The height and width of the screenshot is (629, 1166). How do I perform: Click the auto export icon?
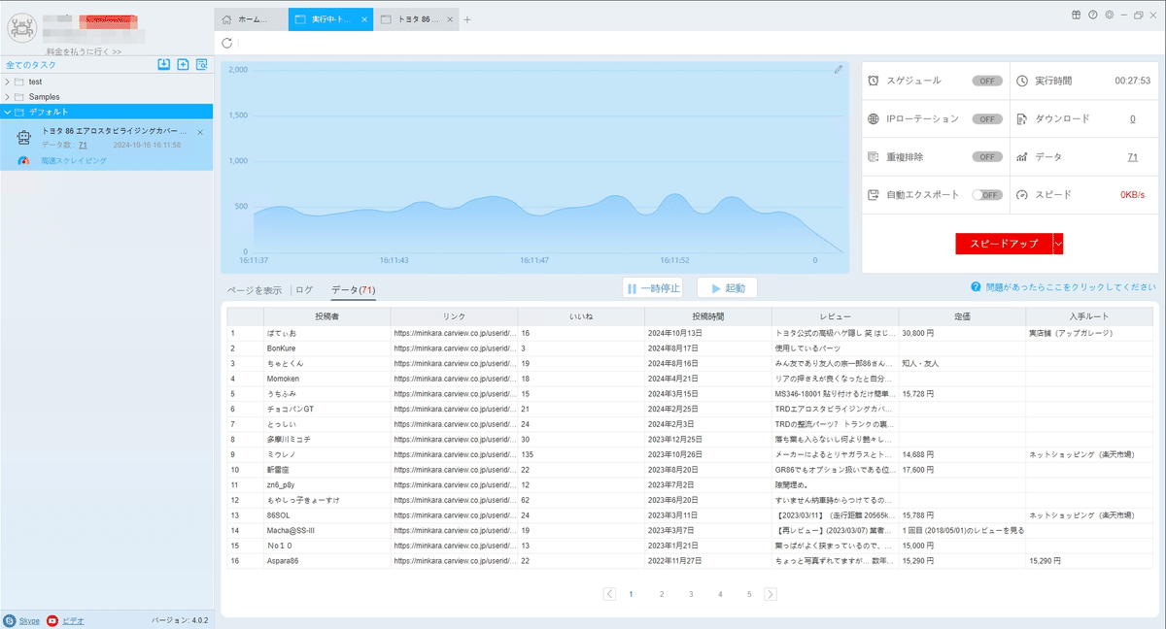[874, 194]
